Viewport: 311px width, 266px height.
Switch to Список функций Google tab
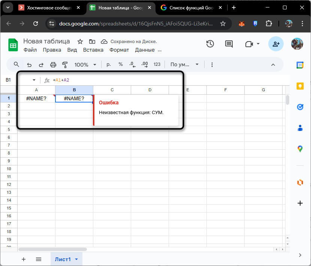click(x=191, y=8)
